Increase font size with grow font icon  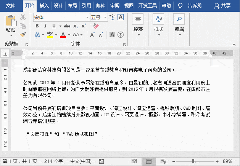coord(92,35)
